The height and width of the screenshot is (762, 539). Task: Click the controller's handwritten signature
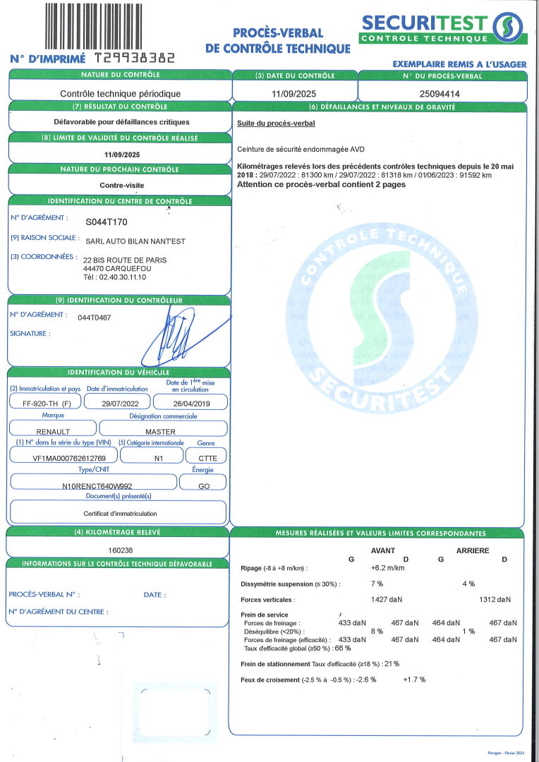[x=173, y=337]
